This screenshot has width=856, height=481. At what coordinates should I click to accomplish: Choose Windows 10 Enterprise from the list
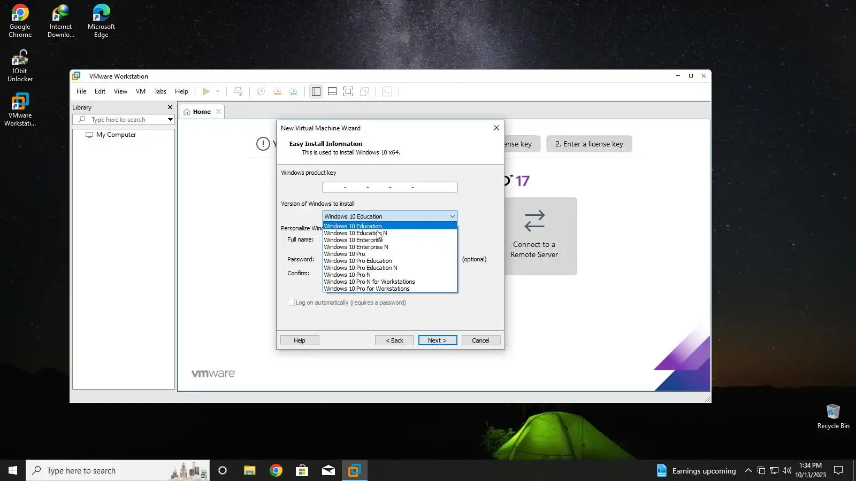pyautogui.click(x=390, y=240)
